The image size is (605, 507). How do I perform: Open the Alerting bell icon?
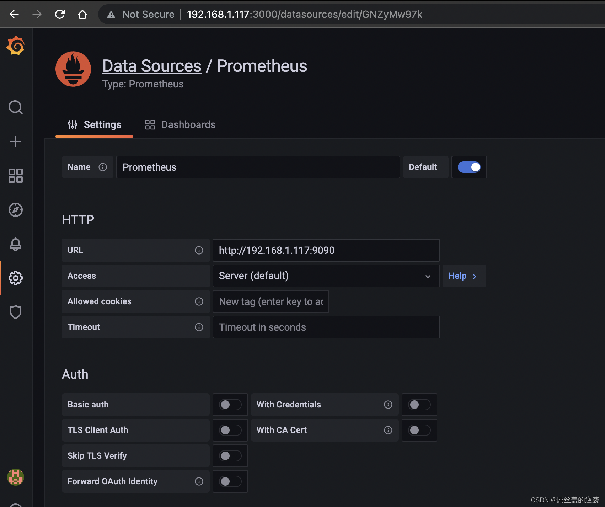tap(16, 244)
